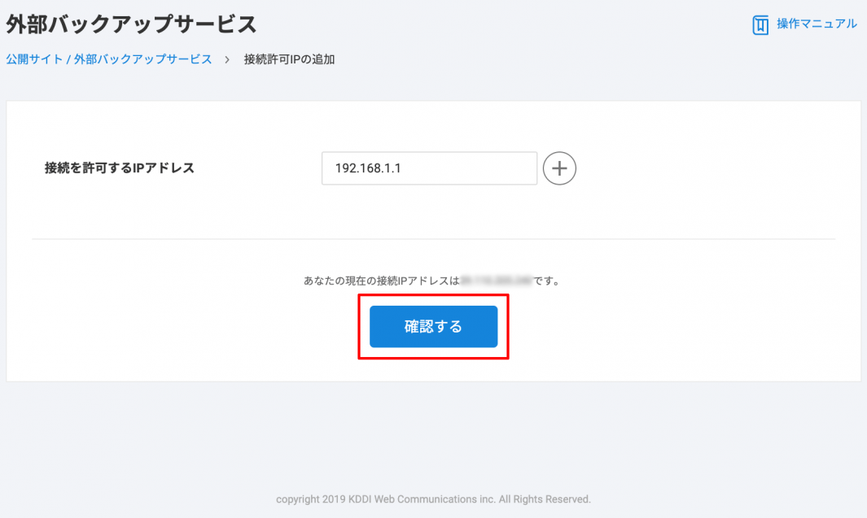
Task: Click the horizontal divider line in the form
Action: click(x=433, y=239)
